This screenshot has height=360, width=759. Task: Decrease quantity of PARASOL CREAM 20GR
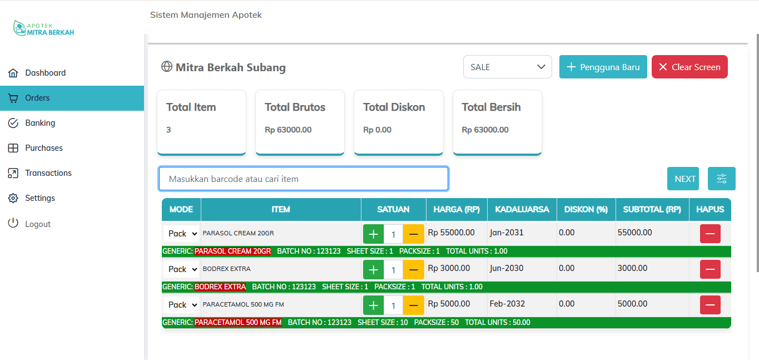pos(413,234)
